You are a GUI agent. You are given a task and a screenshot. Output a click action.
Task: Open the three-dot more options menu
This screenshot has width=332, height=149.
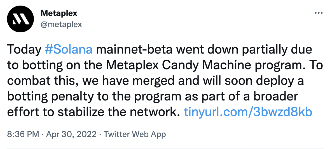(319, 13)
